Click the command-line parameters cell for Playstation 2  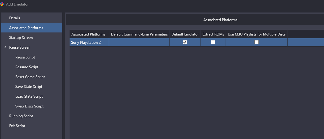point(139,42)
